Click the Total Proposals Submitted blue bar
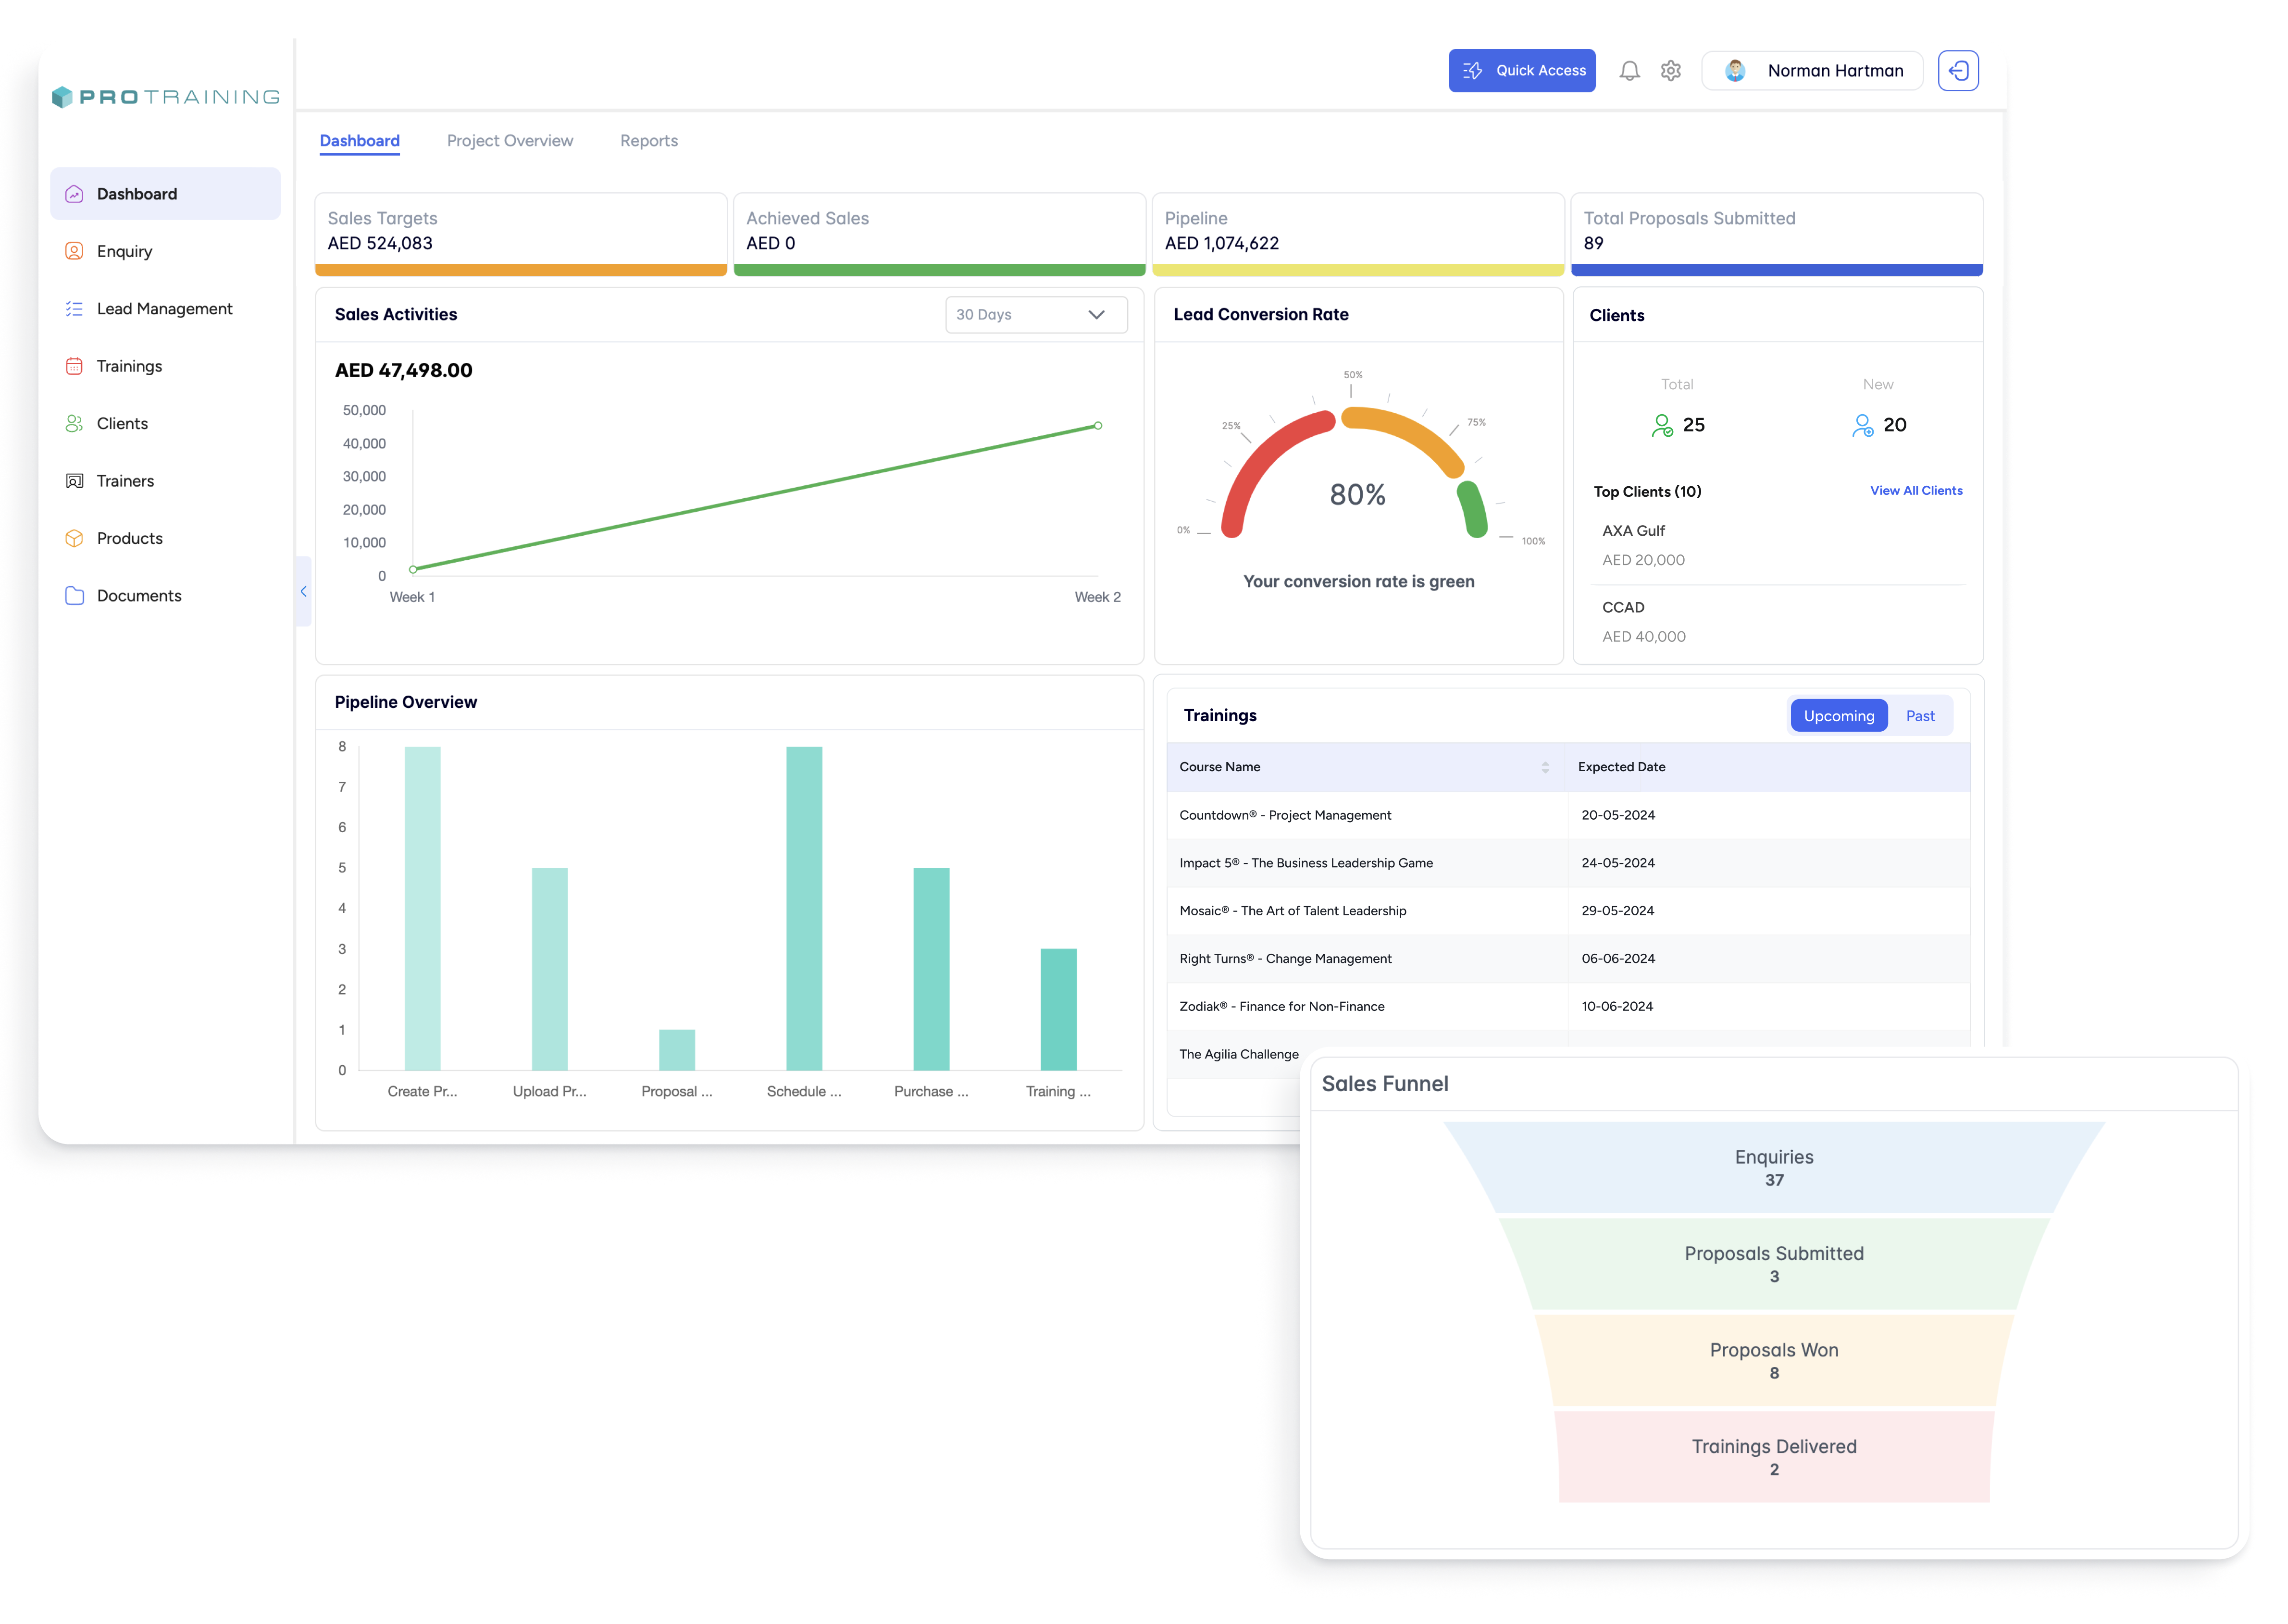Viewport: 2288px width, 1624px height. (1776, 270)
